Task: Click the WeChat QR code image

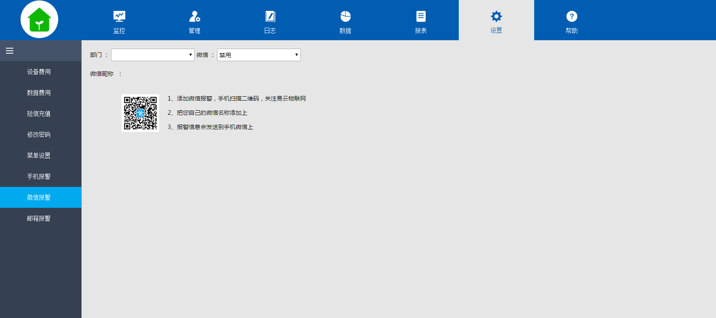Action: [x=140, y=113]
